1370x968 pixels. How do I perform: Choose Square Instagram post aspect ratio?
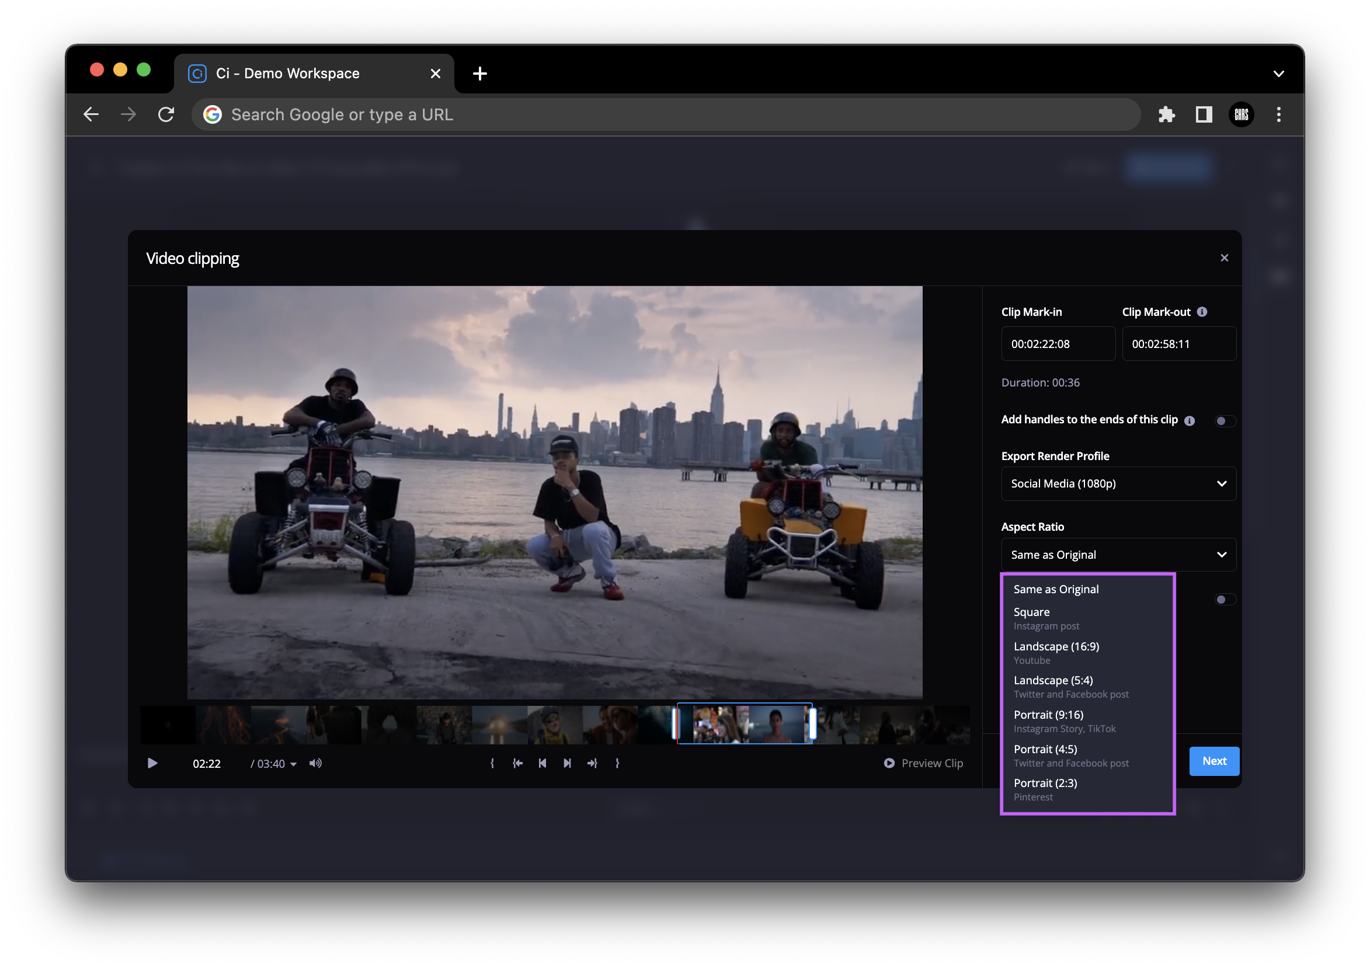click(x=1087, y=618)
